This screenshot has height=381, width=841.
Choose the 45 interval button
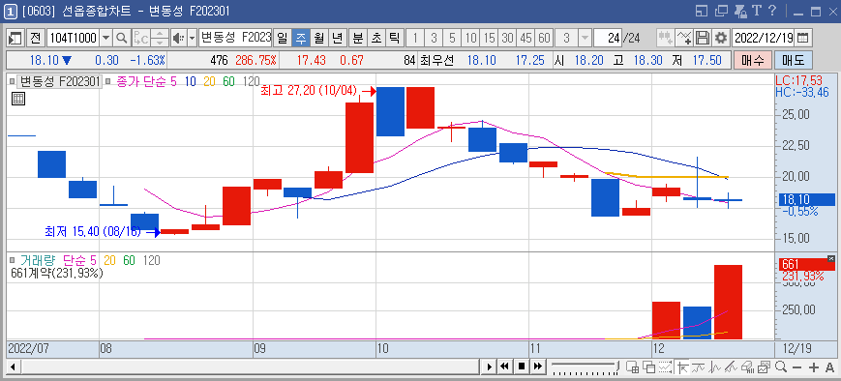click(x=526, y=38)
